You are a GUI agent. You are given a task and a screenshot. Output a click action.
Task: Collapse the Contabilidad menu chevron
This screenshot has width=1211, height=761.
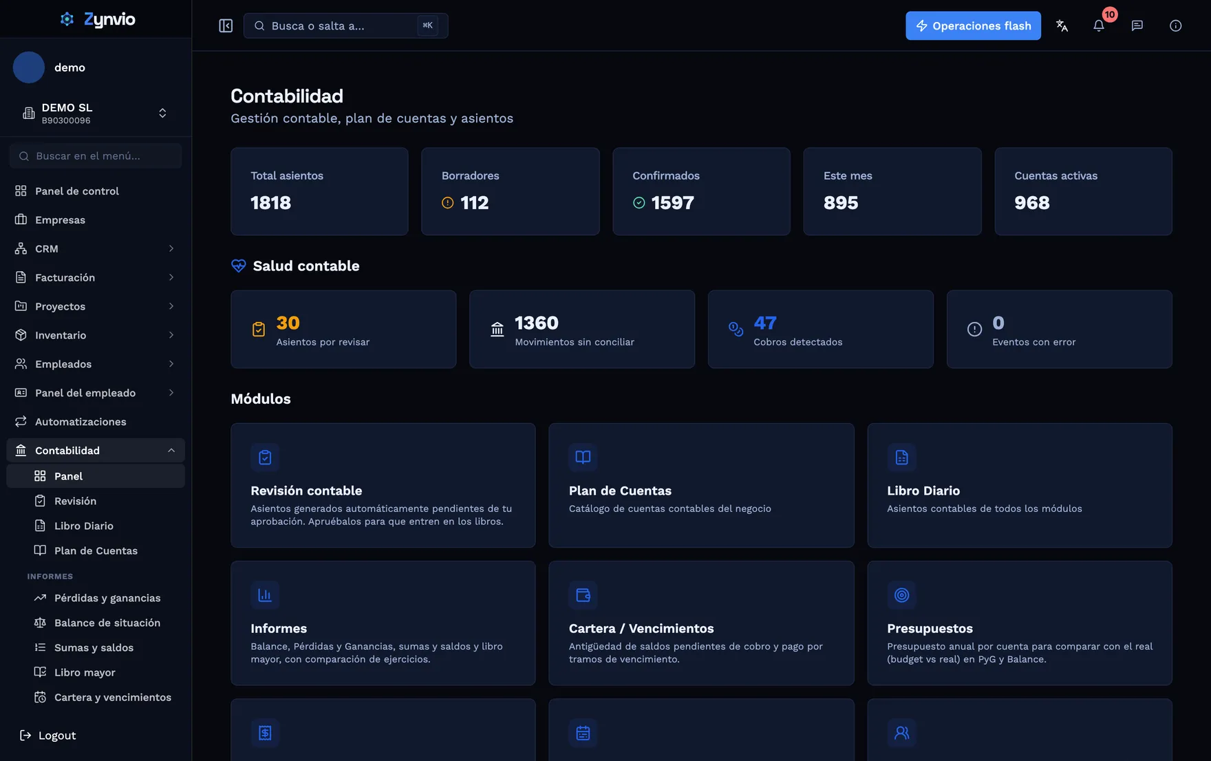(x=171, y=451)
